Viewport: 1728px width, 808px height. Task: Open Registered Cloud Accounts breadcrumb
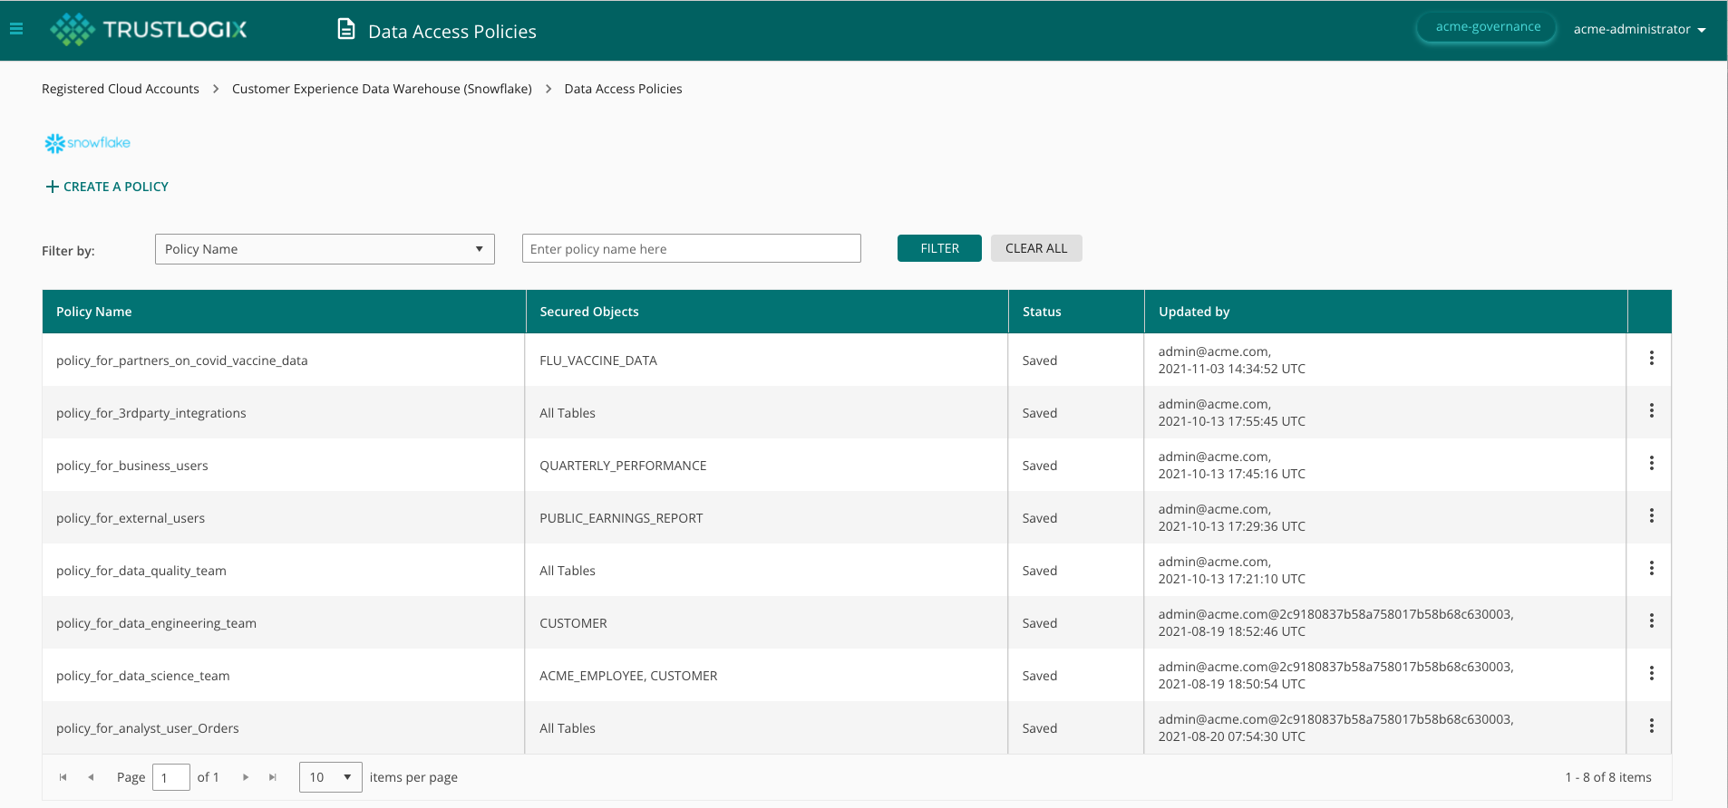[x=121, y=89]
